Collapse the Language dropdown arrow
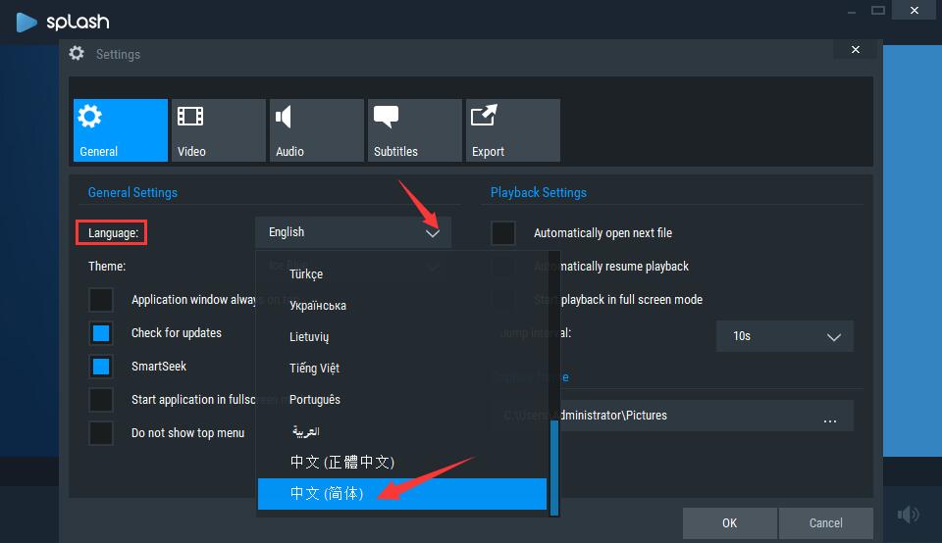The image size is (942, 543). pyautogui.click(x=433, y=233)
